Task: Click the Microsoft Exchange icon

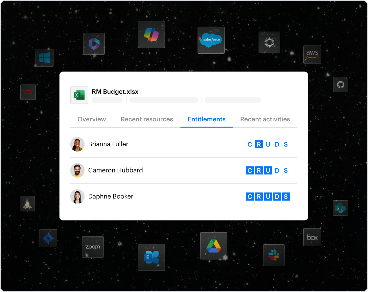Action: pos(151,257)
